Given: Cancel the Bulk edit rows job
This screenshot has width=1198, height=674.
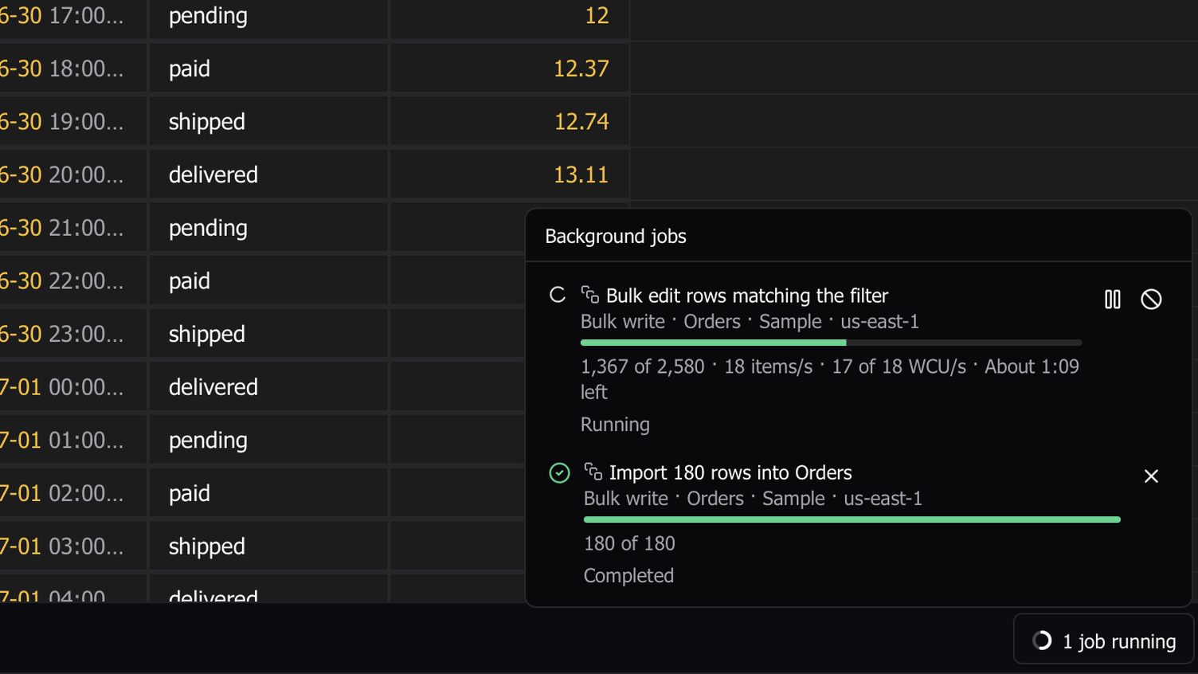Looking at the screenshot, I should (x=1151, y=300).
